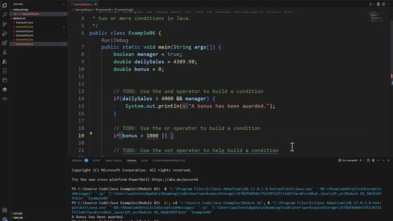Open the Explorer view in activity bar
Screen dimensions: 393x221
click(x=4, y=6)
